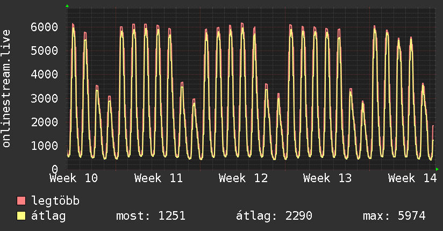Select the átlag legend label beside yellow swatch

click(48, 216)
